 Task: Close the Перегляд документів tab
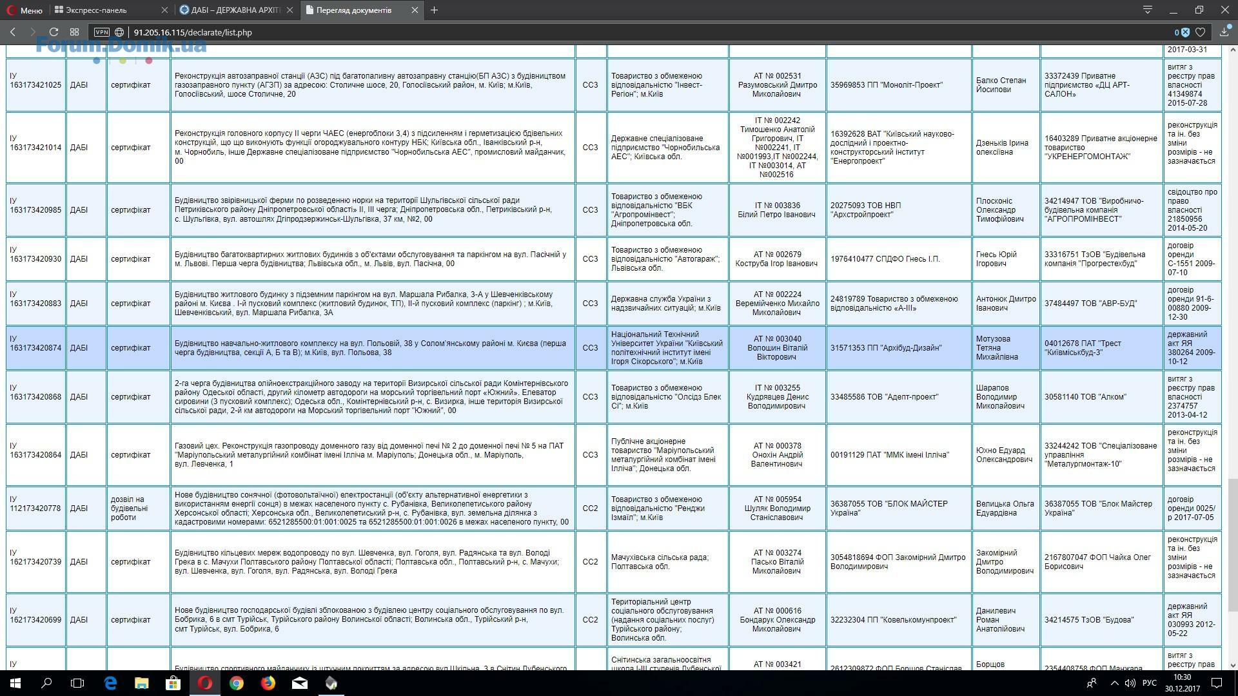[415, 10]
